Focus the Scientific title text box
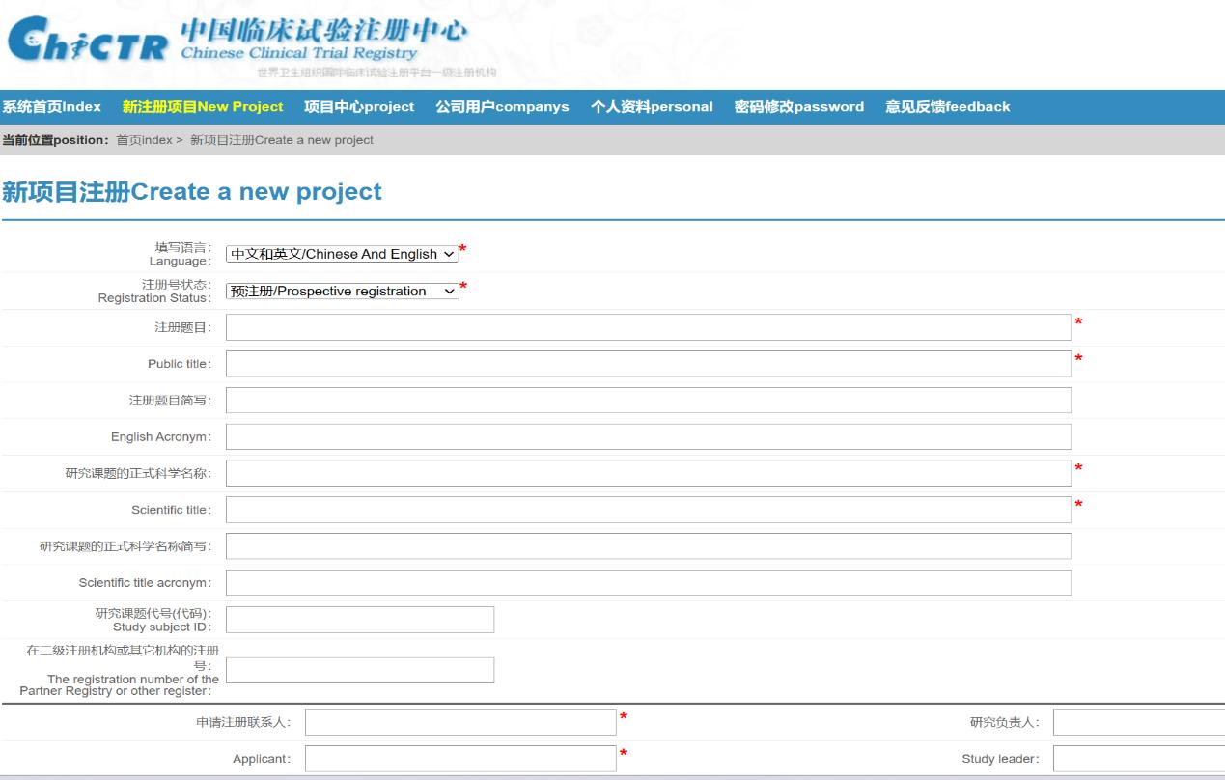1225x780 pixels. pos(648,510)
